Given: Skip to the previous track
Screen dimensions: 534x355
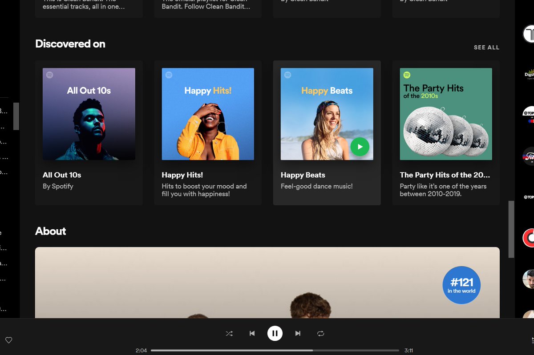Looking at the screenshot, I should point(252,333).
